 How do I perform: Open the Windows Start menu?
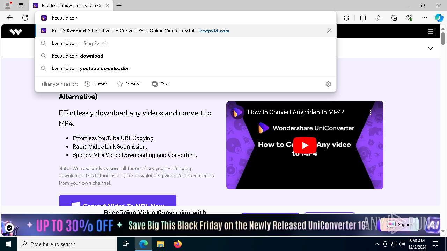[x=8, y=244]
